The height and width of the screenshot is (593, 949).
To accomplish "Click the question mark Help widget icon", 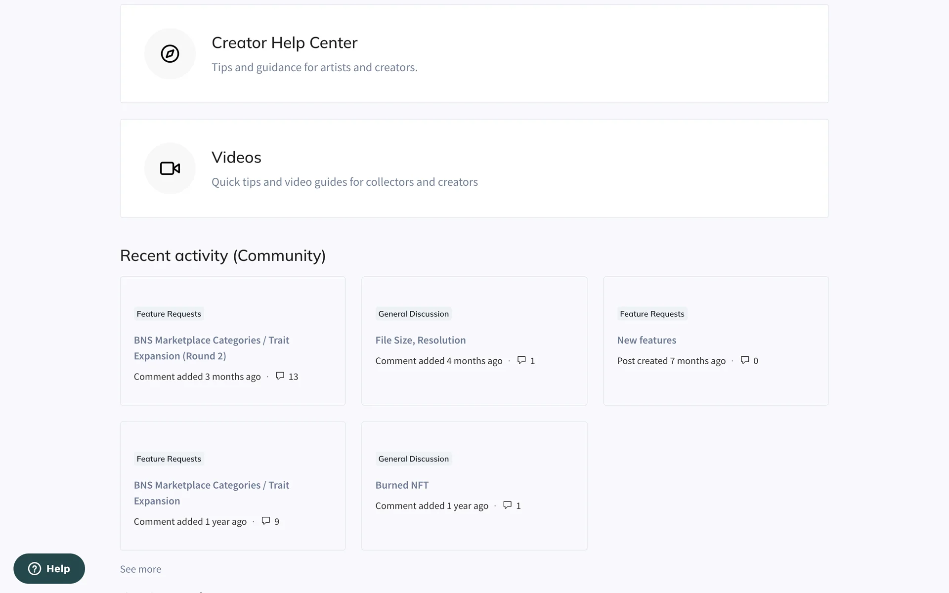I will tap(35, 569).
